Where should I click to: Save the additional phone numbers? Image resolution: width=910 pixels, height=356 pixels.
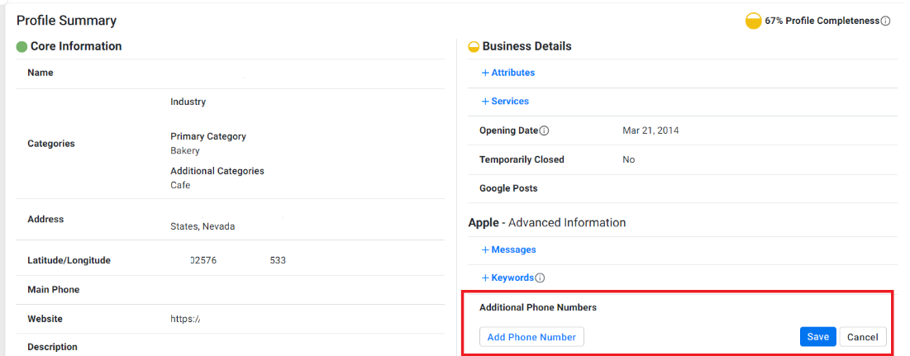click(x=817, y=337)
